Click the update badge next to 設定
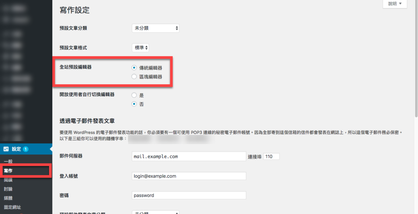This screenshot has width=418, height=214. [x=26, y=149]
